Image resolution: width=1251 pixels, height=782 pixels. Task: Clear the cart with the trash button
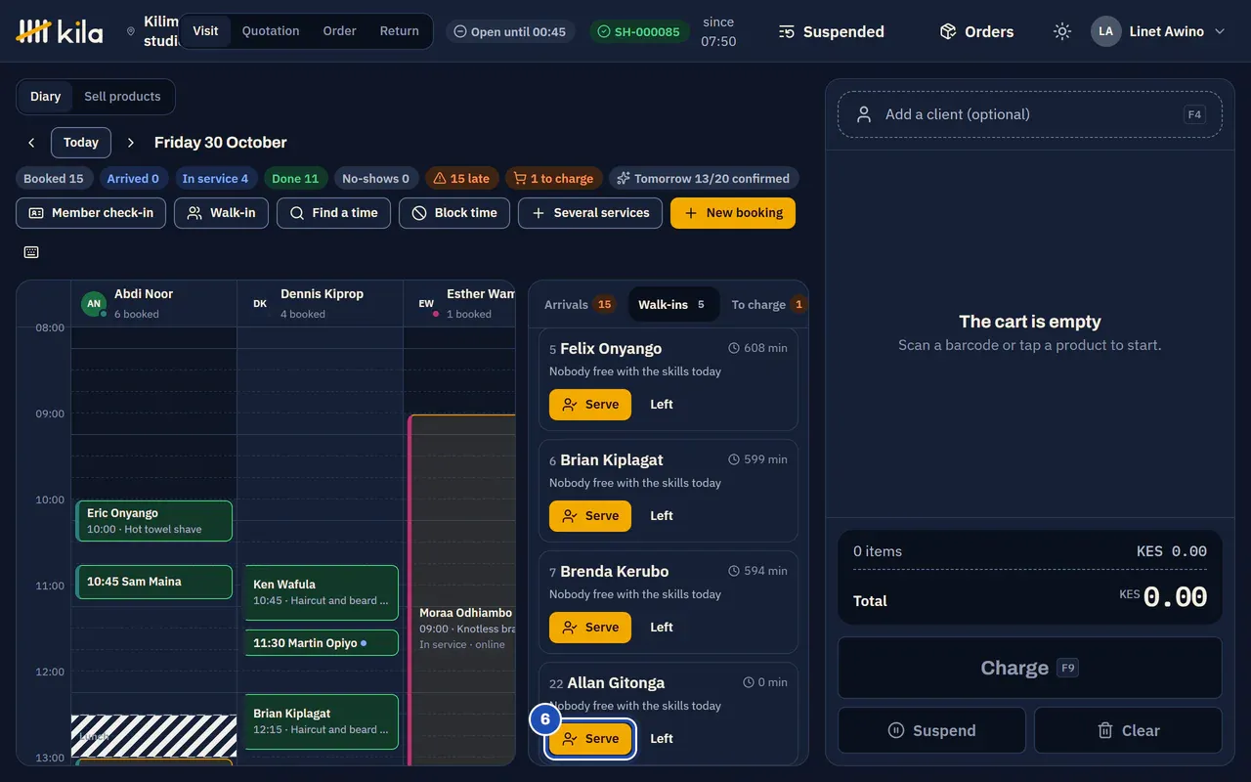tap(1128, 730)
